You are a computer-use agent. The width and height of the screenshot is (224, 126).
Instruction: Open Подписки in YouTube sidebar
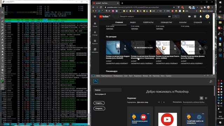point(95,42)
